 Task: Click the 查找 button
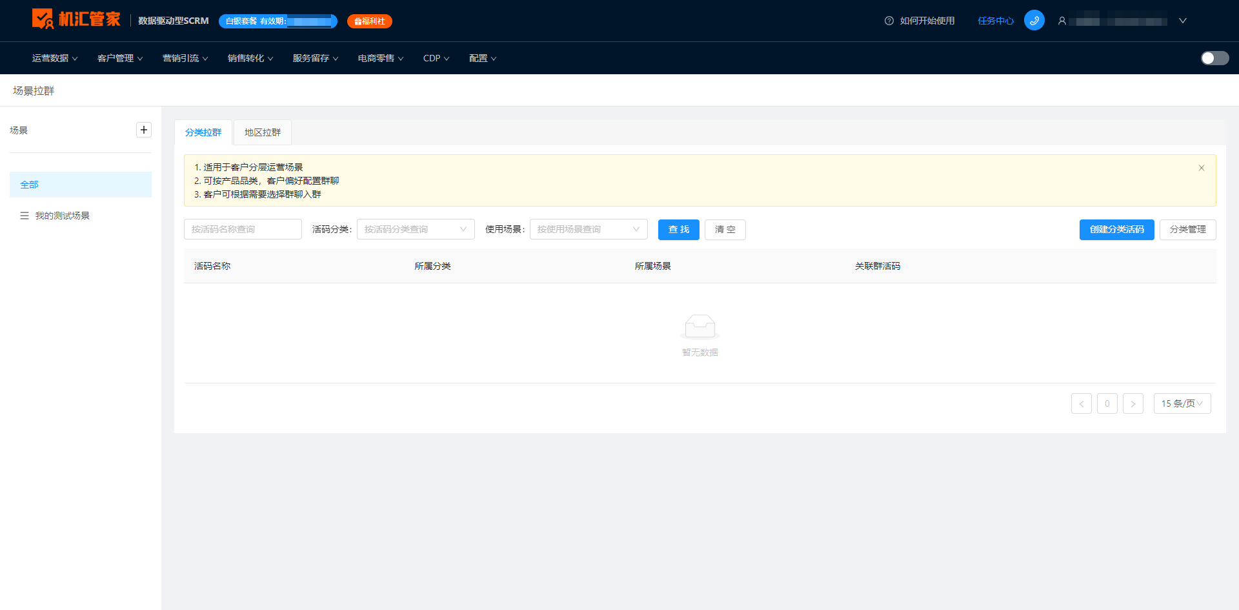(x=679, y=230)
